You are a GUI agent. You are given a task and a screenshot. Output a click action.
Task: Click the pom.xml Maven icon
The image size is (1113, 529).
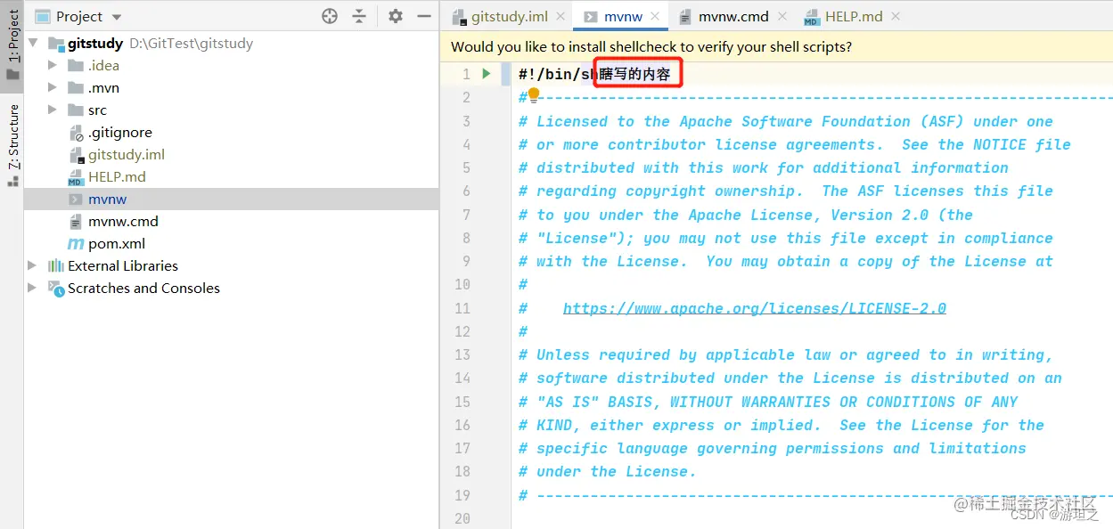click(x=76, y=243)
